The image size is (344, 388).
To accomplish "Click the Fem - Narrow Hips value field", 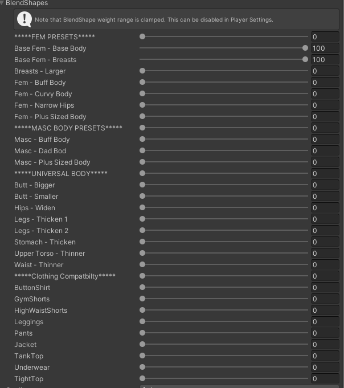I will tap(325, 105).
